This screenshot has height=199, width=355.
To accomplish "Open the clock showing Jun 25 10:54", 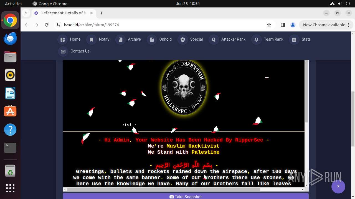I will (x=188, y=4).
